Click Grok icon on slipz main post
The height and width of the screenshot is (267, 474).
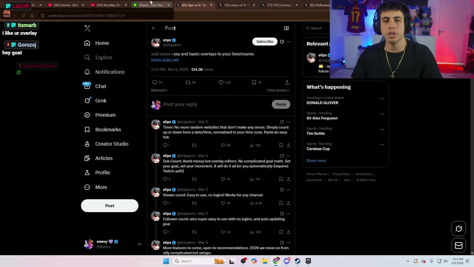click(282, 42)
